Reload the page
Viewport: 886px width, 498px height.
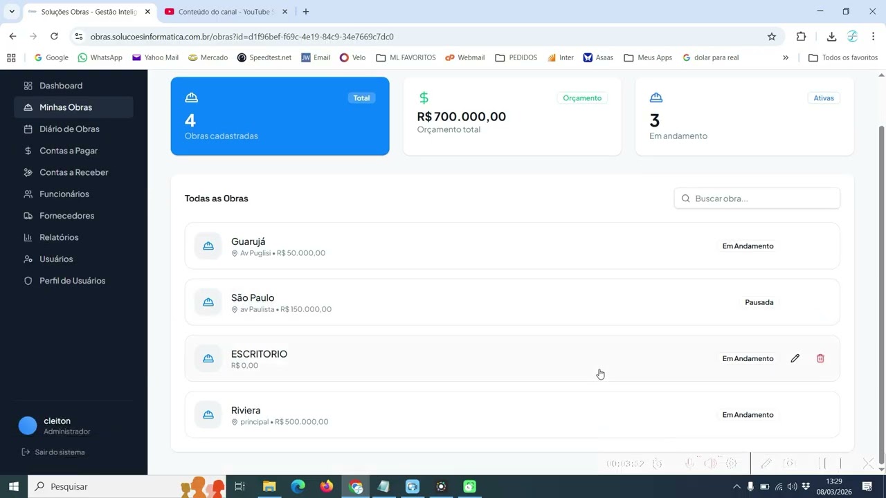[x=54, y=37]
